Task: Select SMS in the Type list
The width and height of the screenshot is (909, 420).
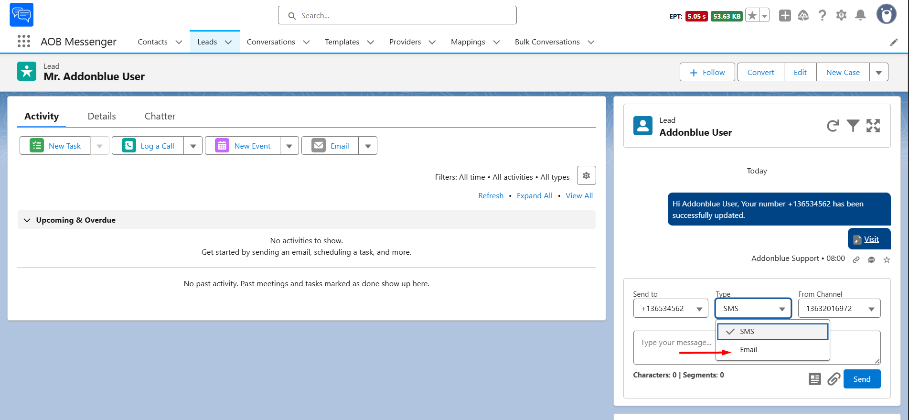Action: point(773,332)
